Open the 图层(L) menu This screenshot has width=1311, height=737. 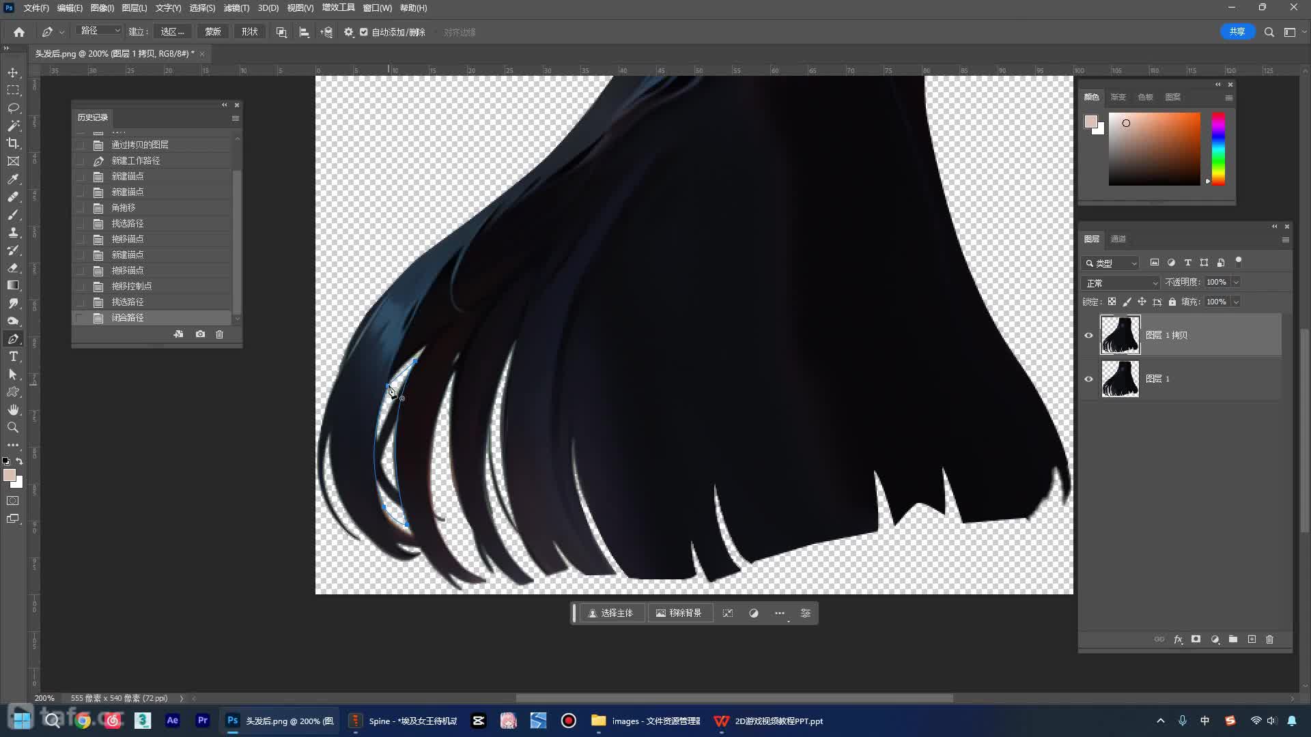point(135,8)
